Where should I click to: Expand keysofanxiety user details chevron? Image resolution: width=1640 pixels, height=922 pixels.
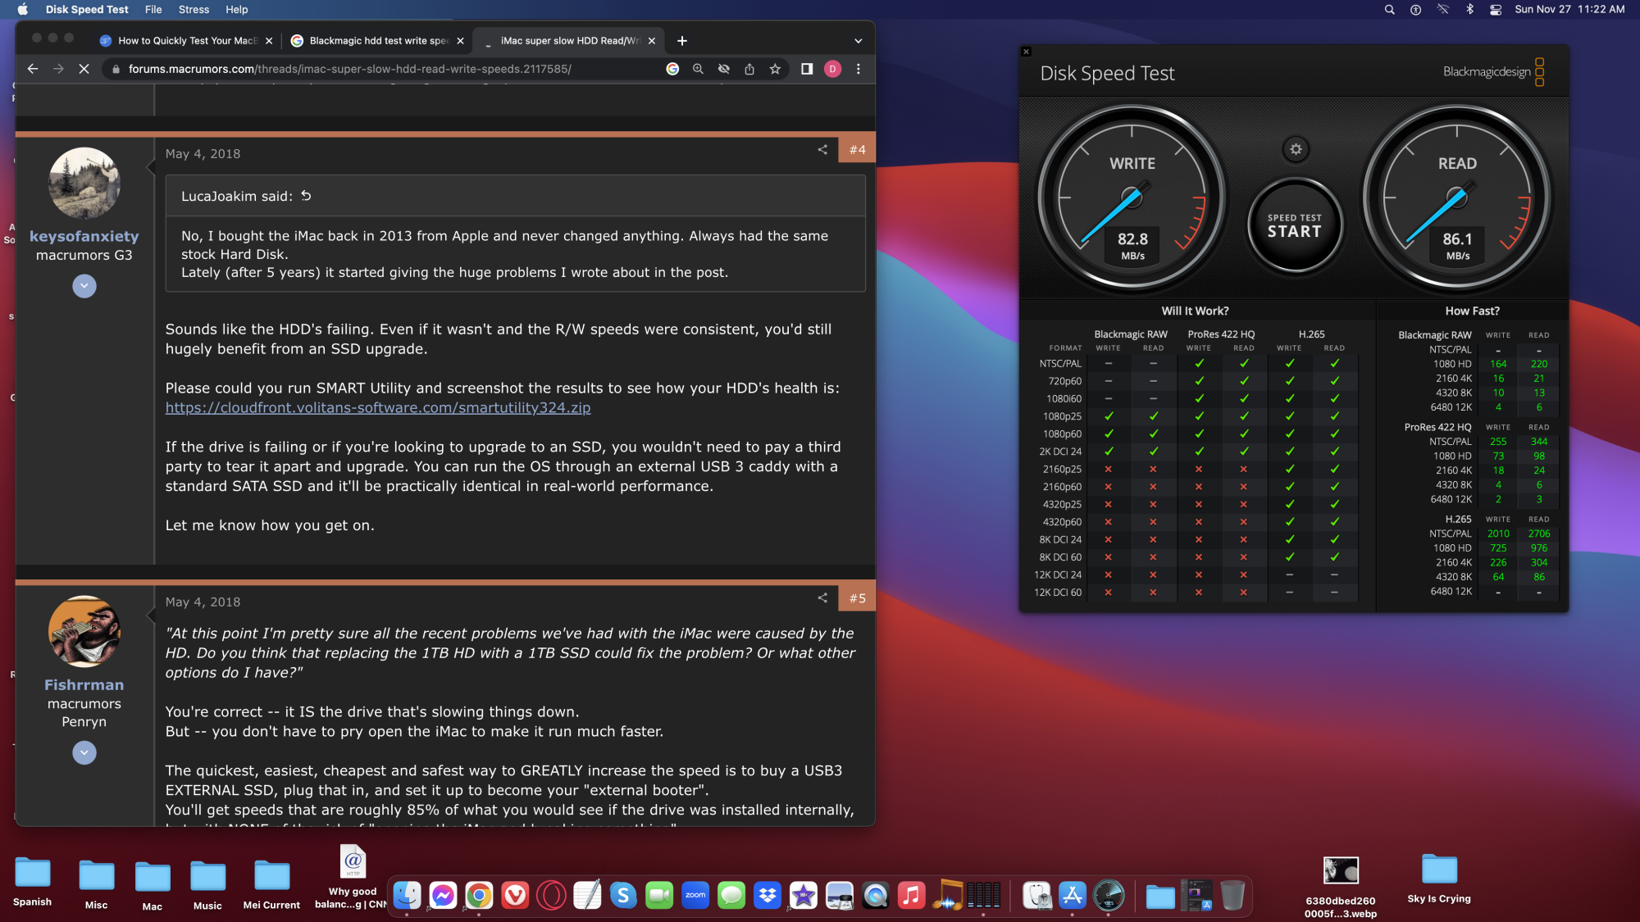tap(84, 286)
